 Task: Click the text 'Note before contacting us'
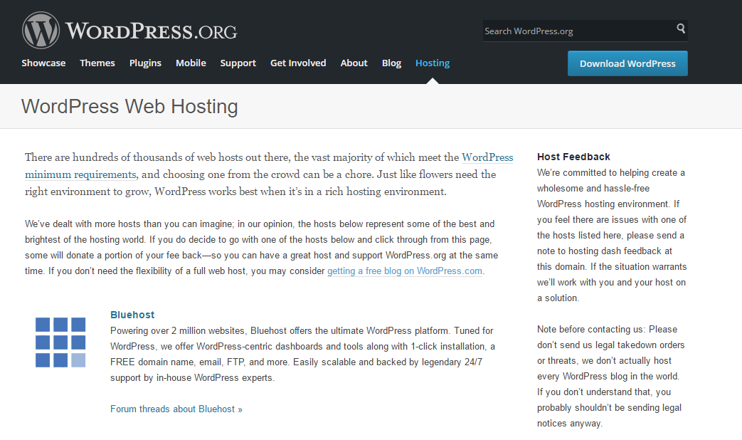[x=590, y=329]
